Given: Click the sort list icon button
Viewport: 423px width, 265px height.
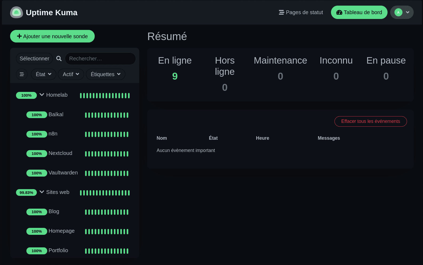Looking at the screenshot, I should click(x=22, y=74).
